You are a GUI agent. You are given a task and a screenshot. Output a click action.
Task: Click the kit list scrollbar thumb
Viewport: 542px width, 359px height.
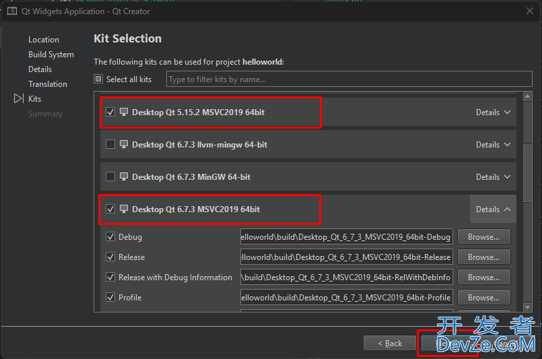[x=527, y=172]
